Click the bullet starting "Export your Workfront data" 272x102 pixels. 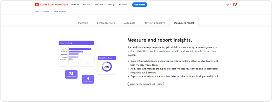click(x=175, y=76)
